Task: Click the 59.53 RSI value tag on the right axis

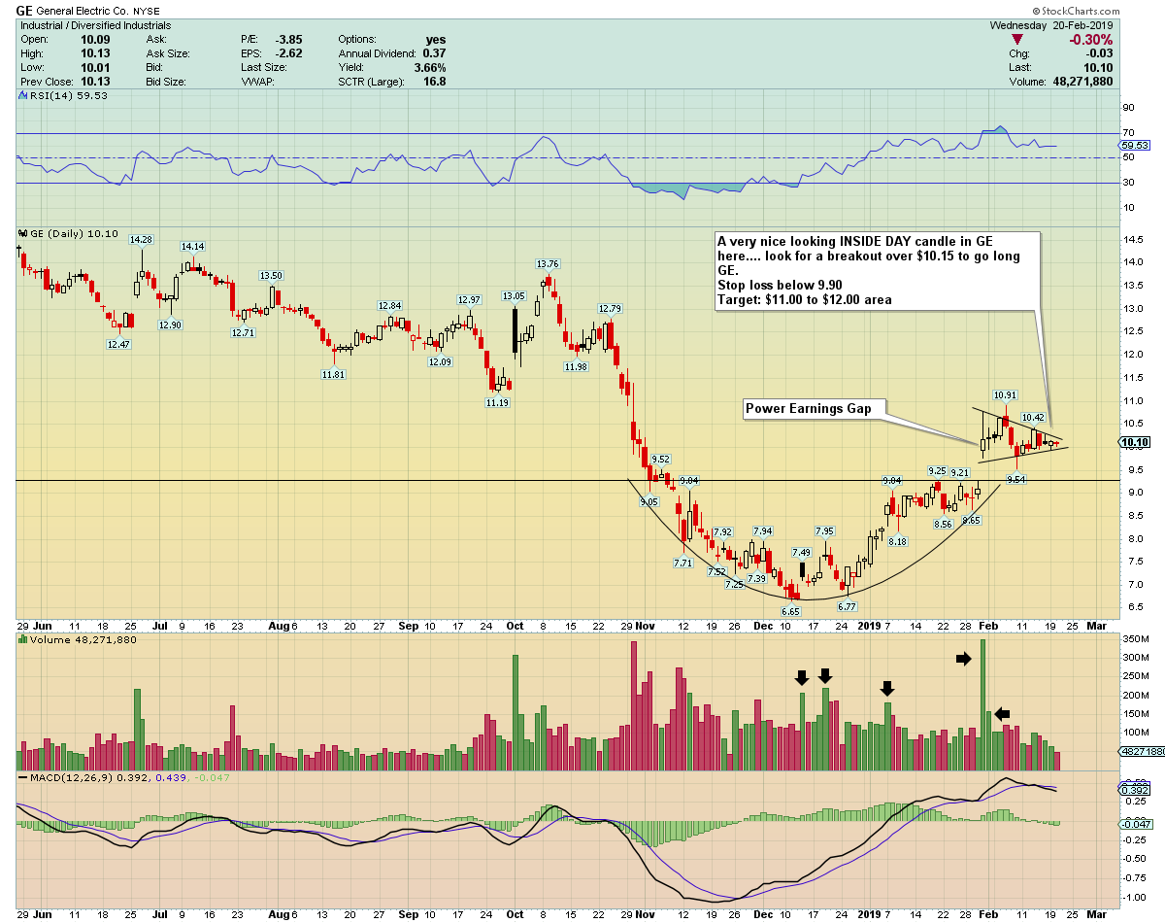Action: pyautogui.click(x=1134, y=146)
